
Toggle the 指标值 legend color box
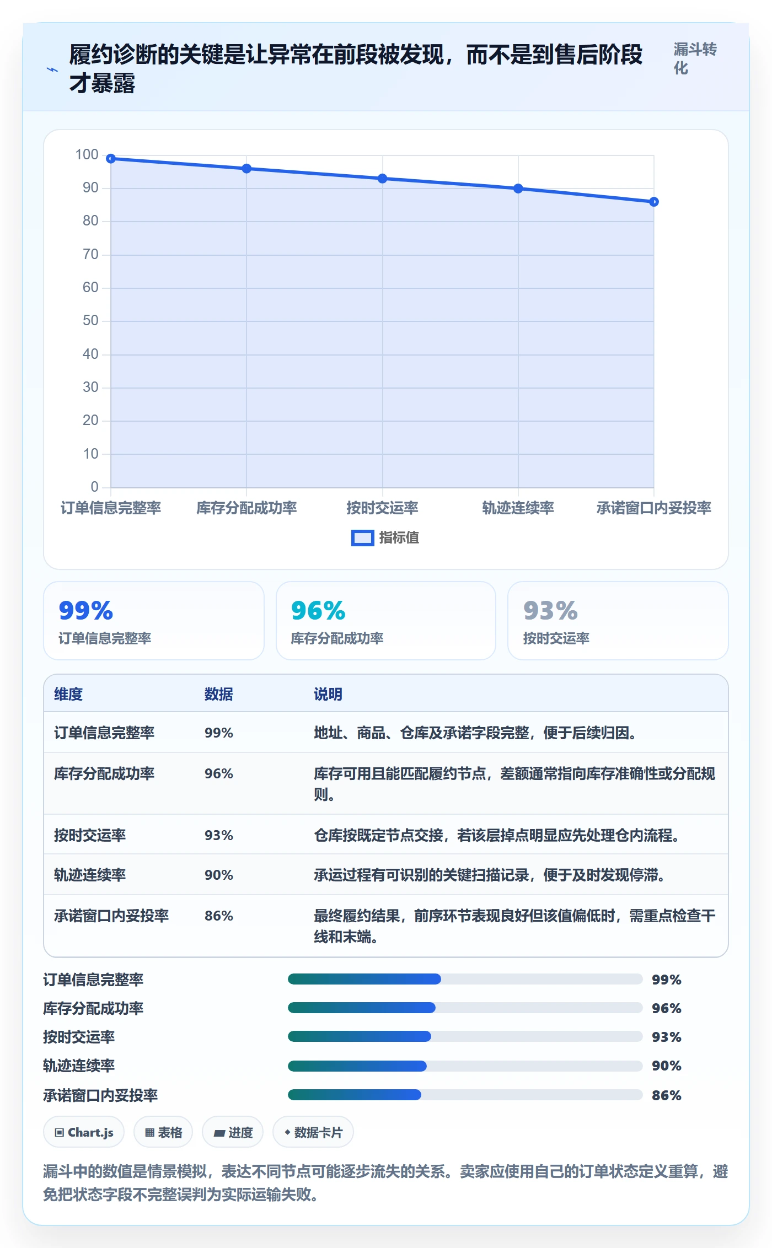[362, 538]
